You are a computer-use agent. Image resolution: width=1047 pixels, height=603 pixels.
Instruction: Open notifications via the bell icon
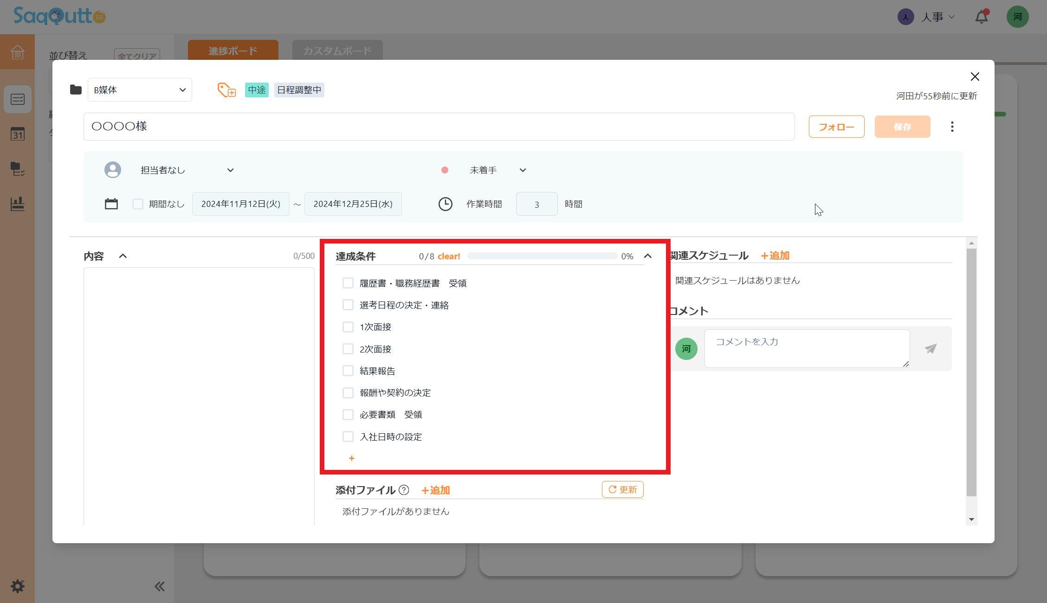[x=981, y=17]
